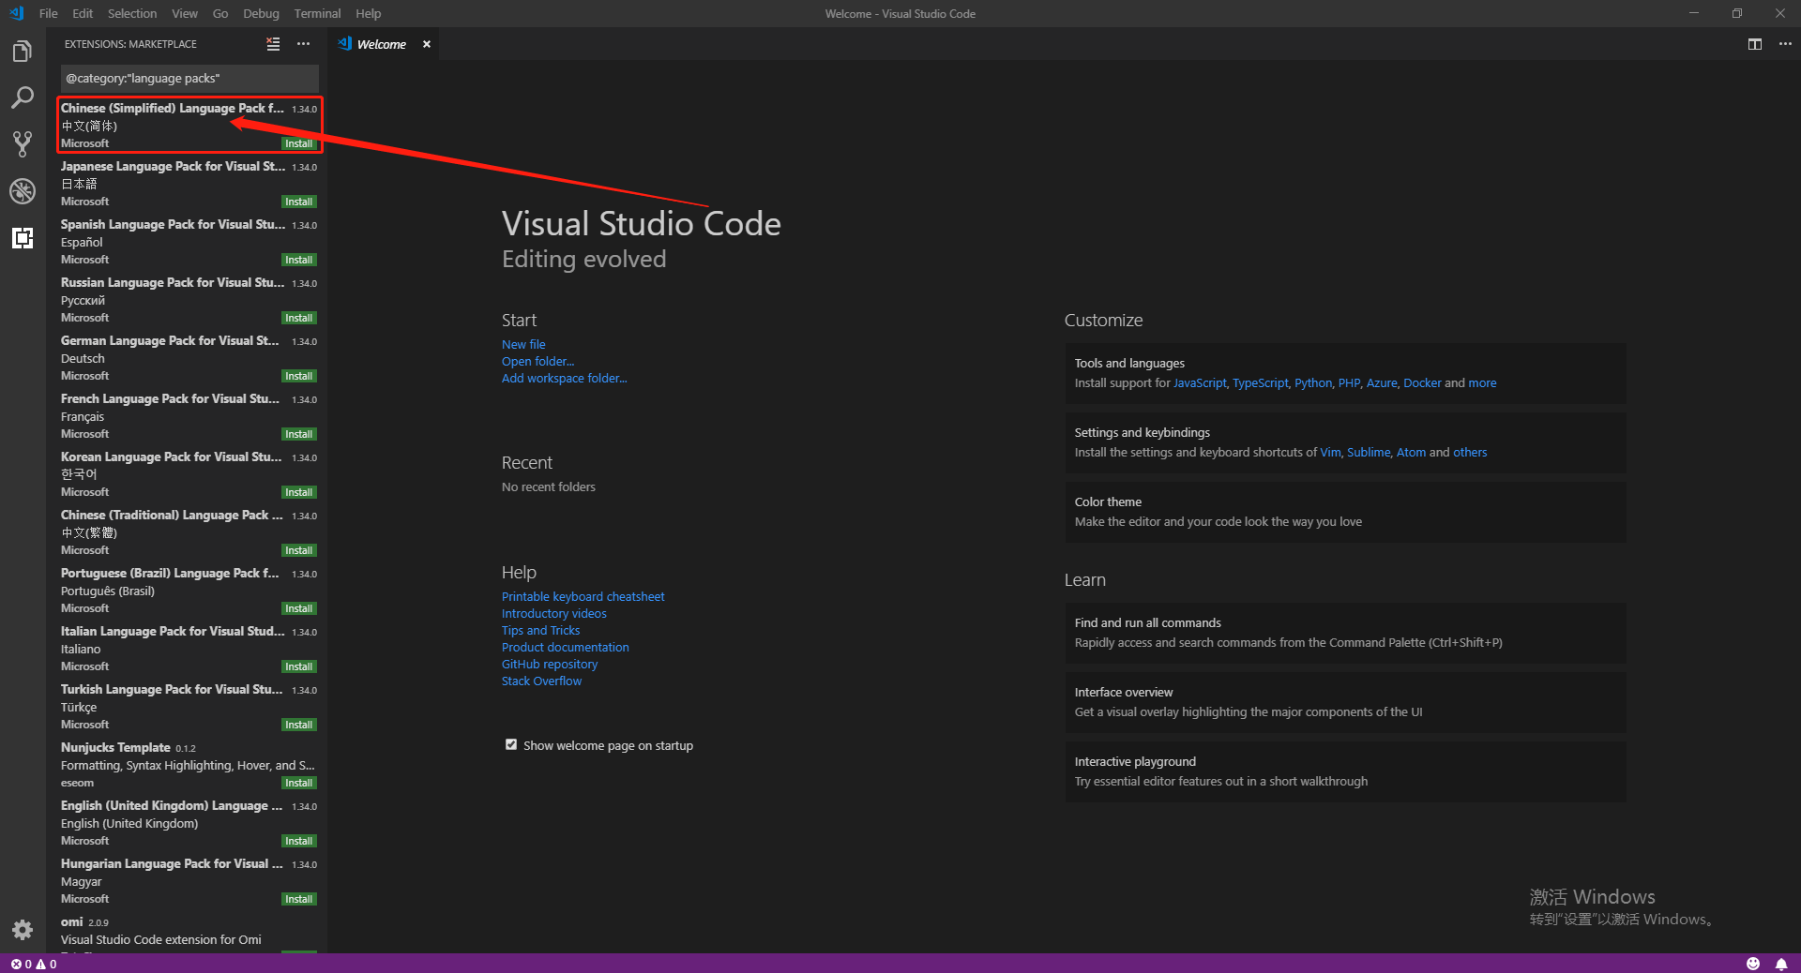Click Python link under Tools and languages

tap(1313, 382)
